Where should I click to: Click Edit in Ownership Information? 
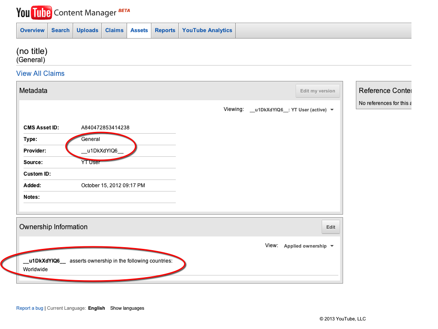point(331,227)
